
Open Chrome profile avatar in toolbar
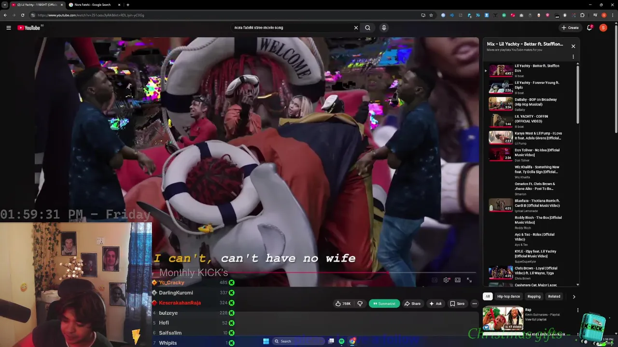pyautogui.click(x=604, y=15)
